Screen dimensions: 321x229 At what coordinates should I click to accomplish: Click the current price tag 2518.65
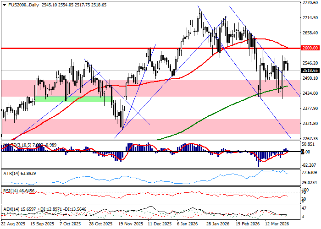click(x=310, y=71)
